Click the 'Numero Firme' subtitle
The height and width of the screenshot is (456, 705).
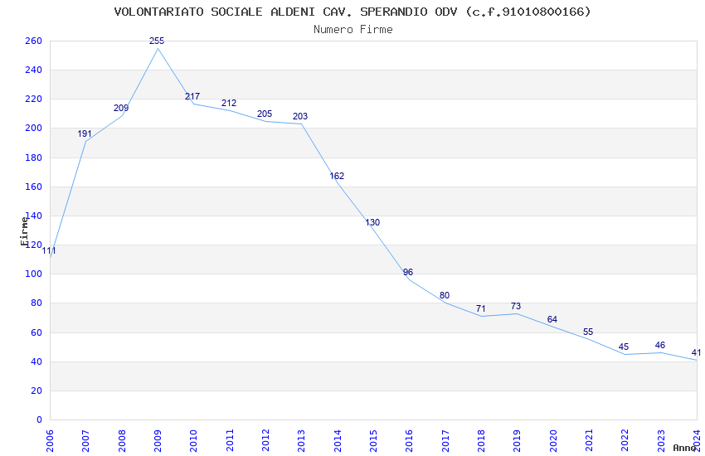353,30
